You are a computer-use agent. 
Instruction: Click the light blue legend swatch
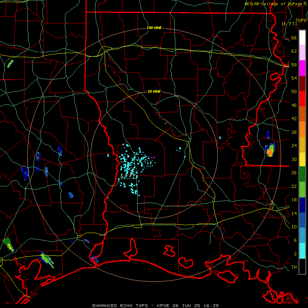point(302,235)
